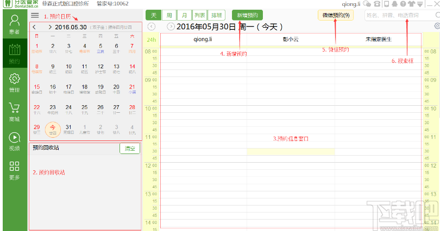Open the help question-mark icon

click(403, 4)
